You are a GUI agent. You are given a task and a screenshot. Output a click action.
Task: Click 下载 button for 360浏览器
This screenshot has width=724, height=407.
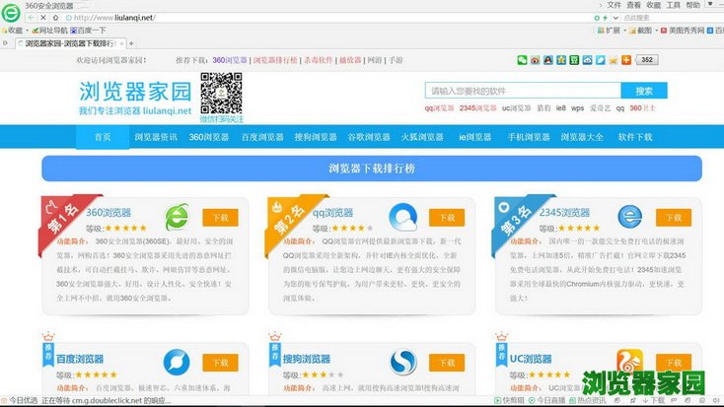[x=221, y=218]
